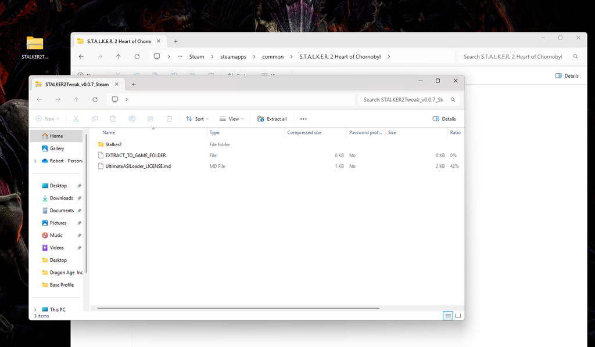This screenshot has width=595, height=347.
Task: Select the STALKER2Tweak_v0.0.7_Steam tab
Action: click(77, 84)
